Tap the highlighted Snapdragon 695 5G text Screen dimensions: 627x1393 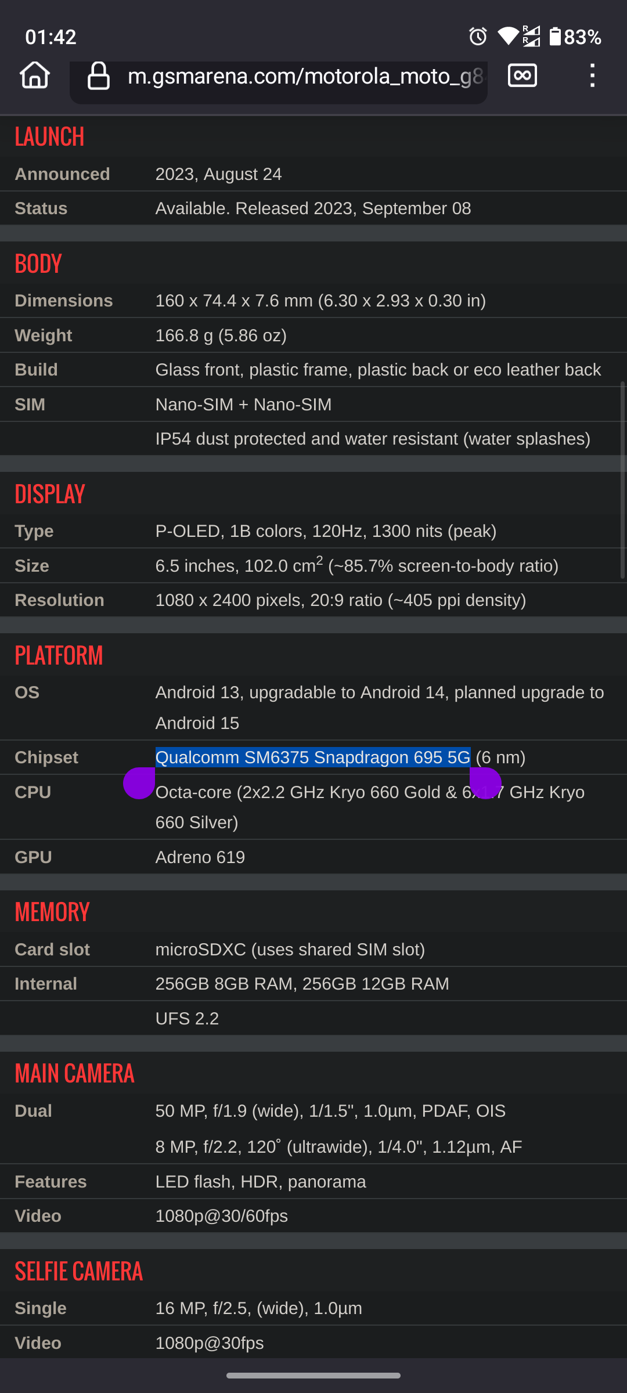[313, 757]
